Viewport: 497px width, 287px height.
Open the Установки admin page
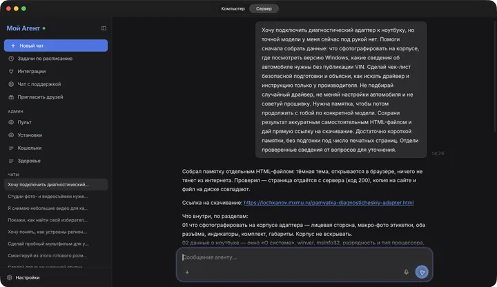point(56,135)
